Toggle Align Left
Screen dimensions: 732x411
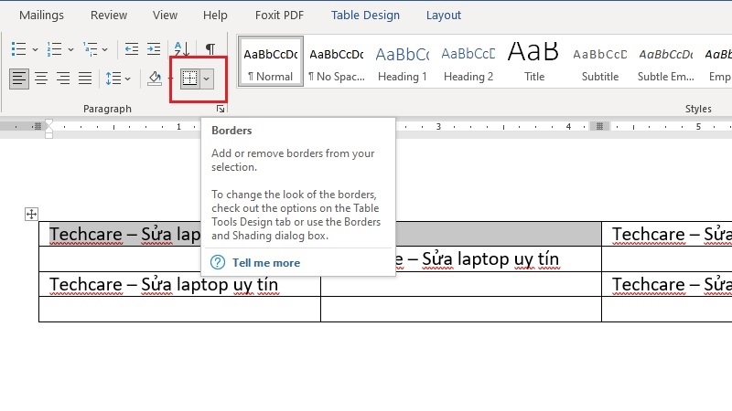coord(19,79)
